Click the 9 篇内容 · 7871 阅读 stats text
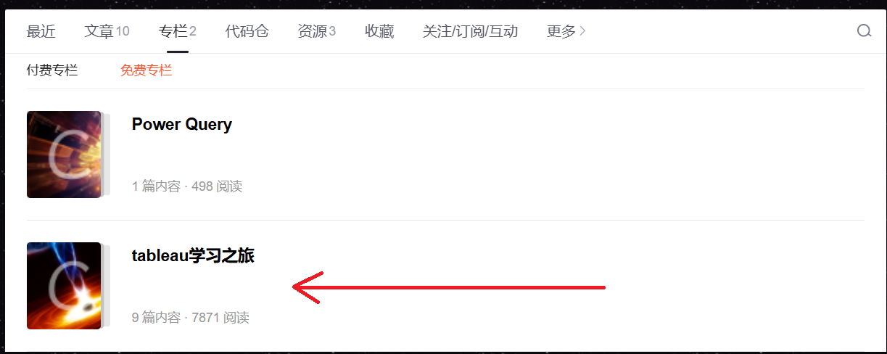This screenshot has height=354, width=887. [x=191, y=318]
